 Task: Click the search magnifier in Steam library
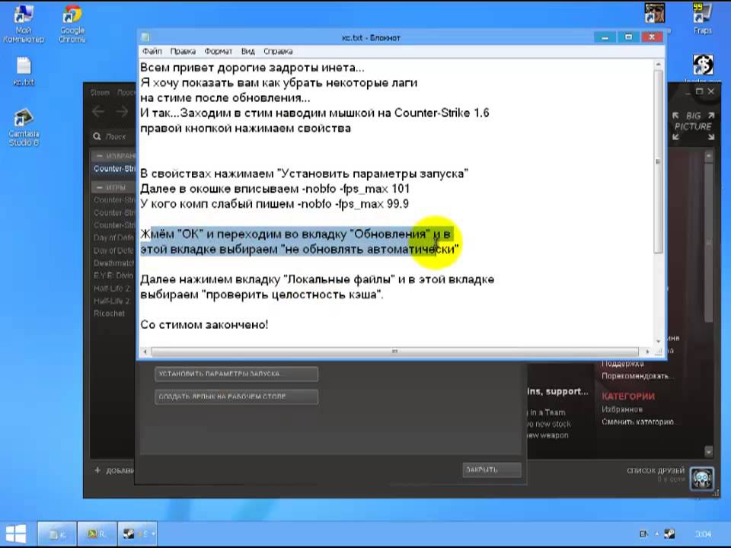(x=97, y=136)
